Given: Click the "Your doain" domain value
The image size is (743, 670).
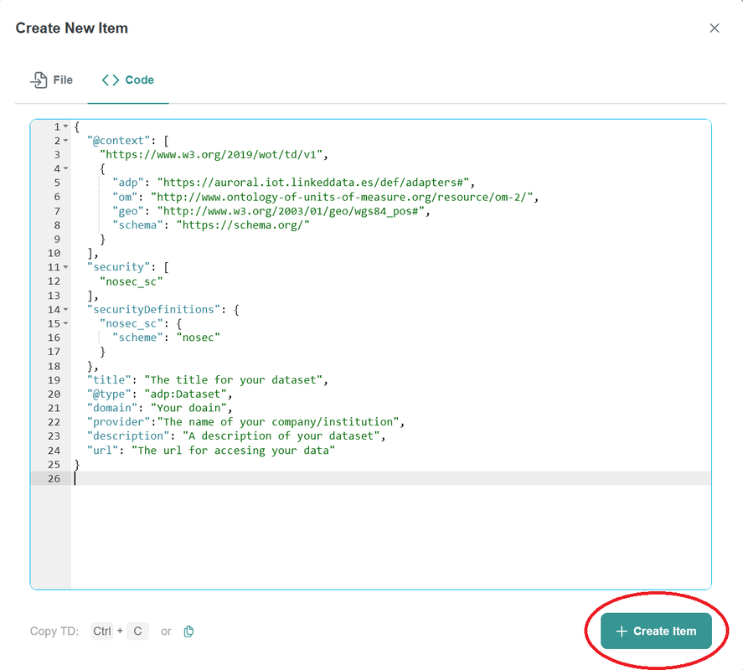Looking at the screenshot, I should pos(188,408).
